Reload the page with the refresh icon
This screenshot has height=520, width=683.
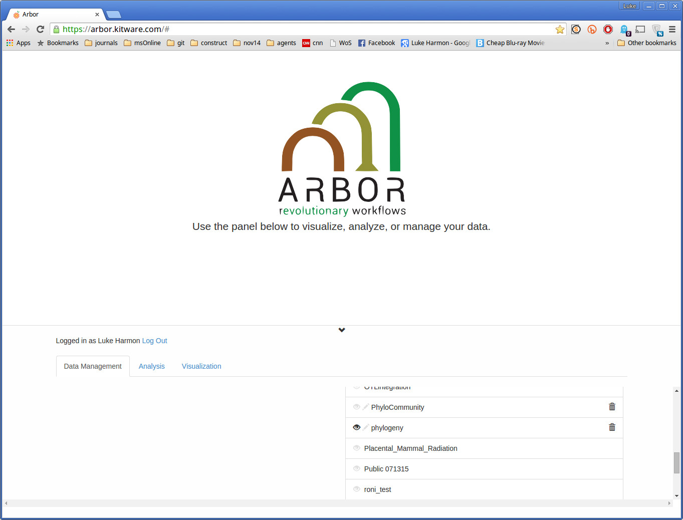pyautogui.click(x=41, y=29)
